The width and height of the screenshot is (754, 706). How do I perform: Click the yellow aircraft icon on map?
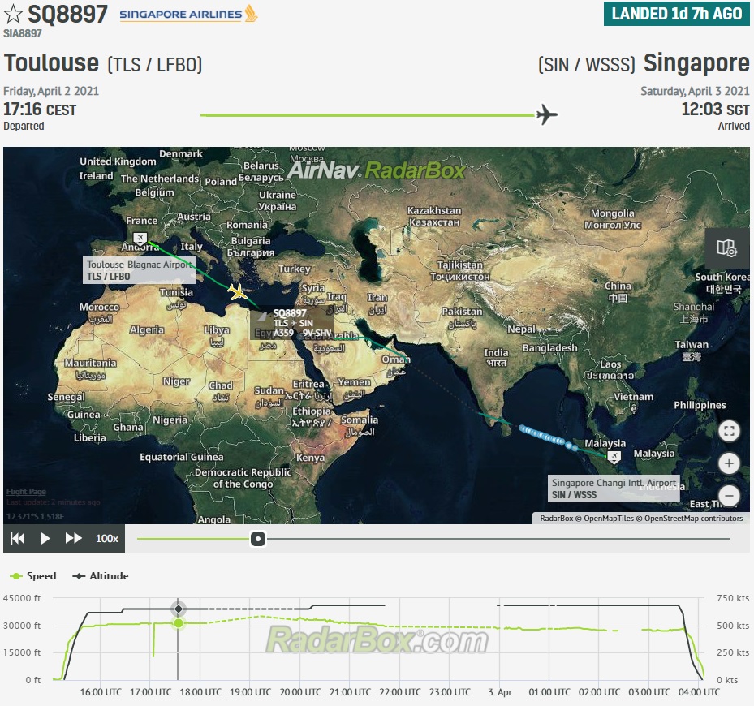click(236, 291)
